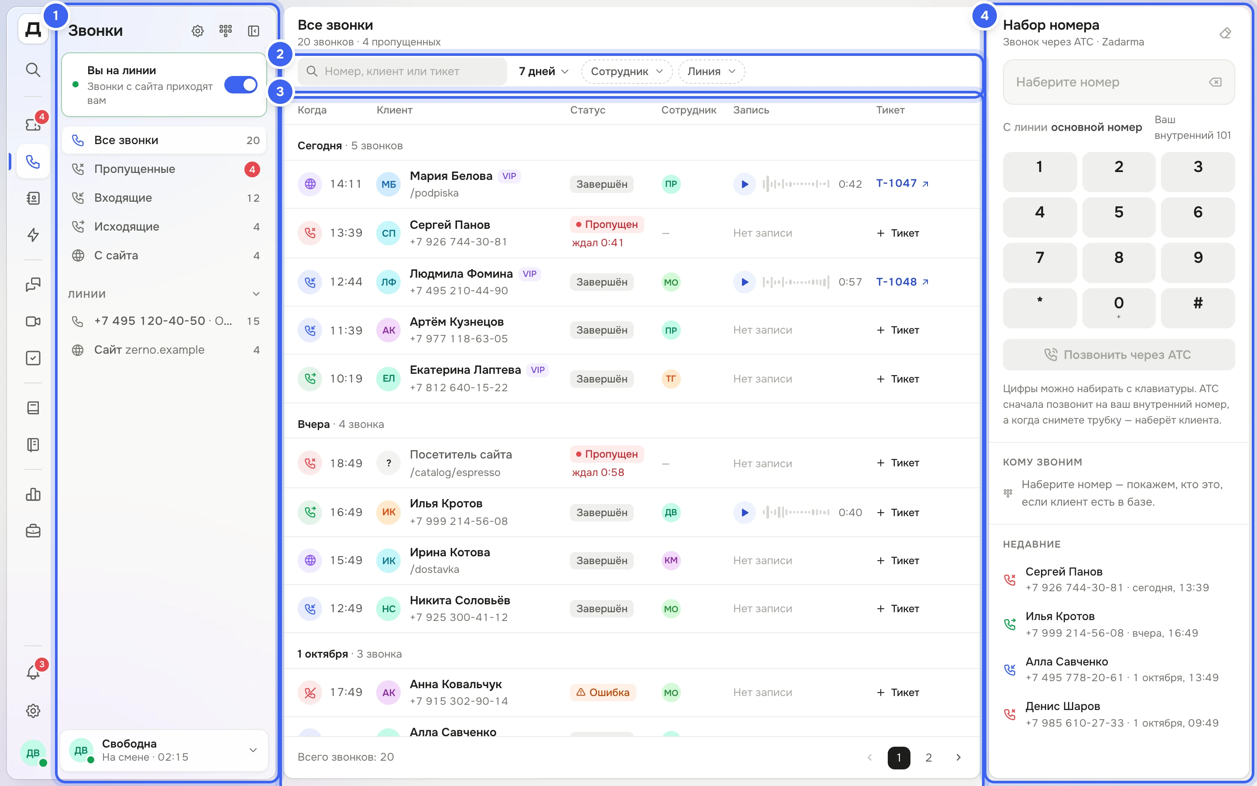Clear dialed number with eraser icon
Screen dimensions: 1257x786
coord(1225,33)
